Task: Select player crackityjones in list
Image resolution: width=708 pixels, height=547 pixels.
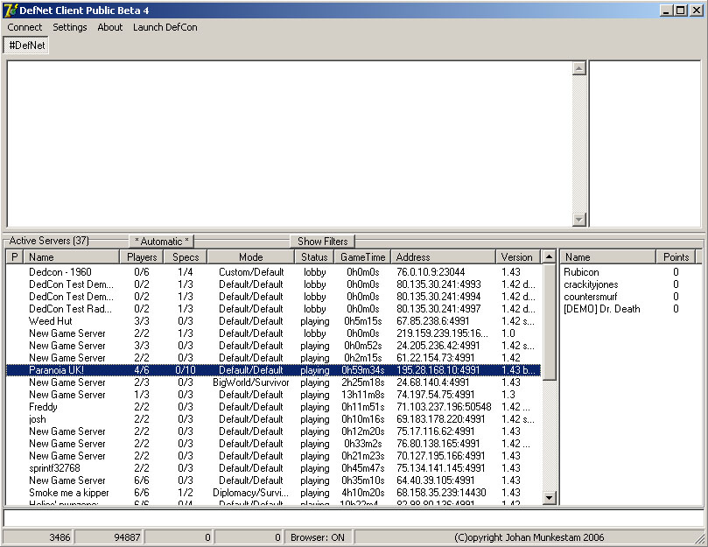Action: [591, 284]
